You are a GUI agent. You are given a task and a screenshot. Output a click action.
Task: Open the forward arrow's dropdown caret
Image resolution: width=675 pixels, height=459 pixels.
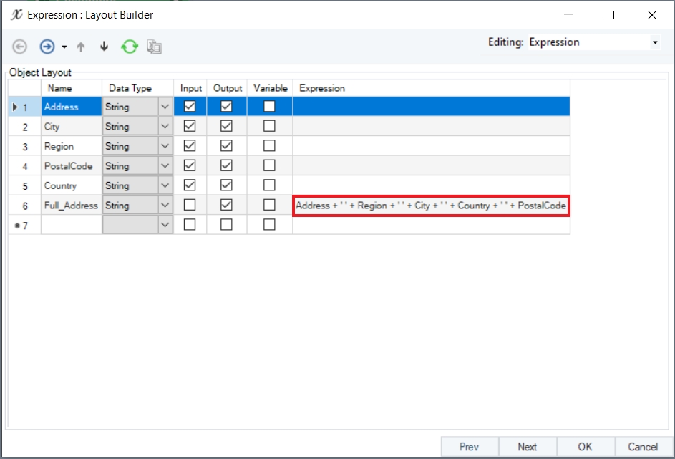point(64,47)
